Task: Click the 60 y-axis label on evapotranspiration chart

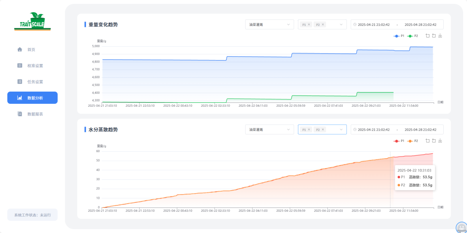Action: (x=98, y=151)
